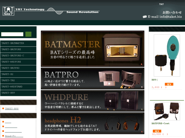The width and height of the screenshot is (185, 138).
Task: Open the headphones H2 banner
Action: [x=93, y=123]
